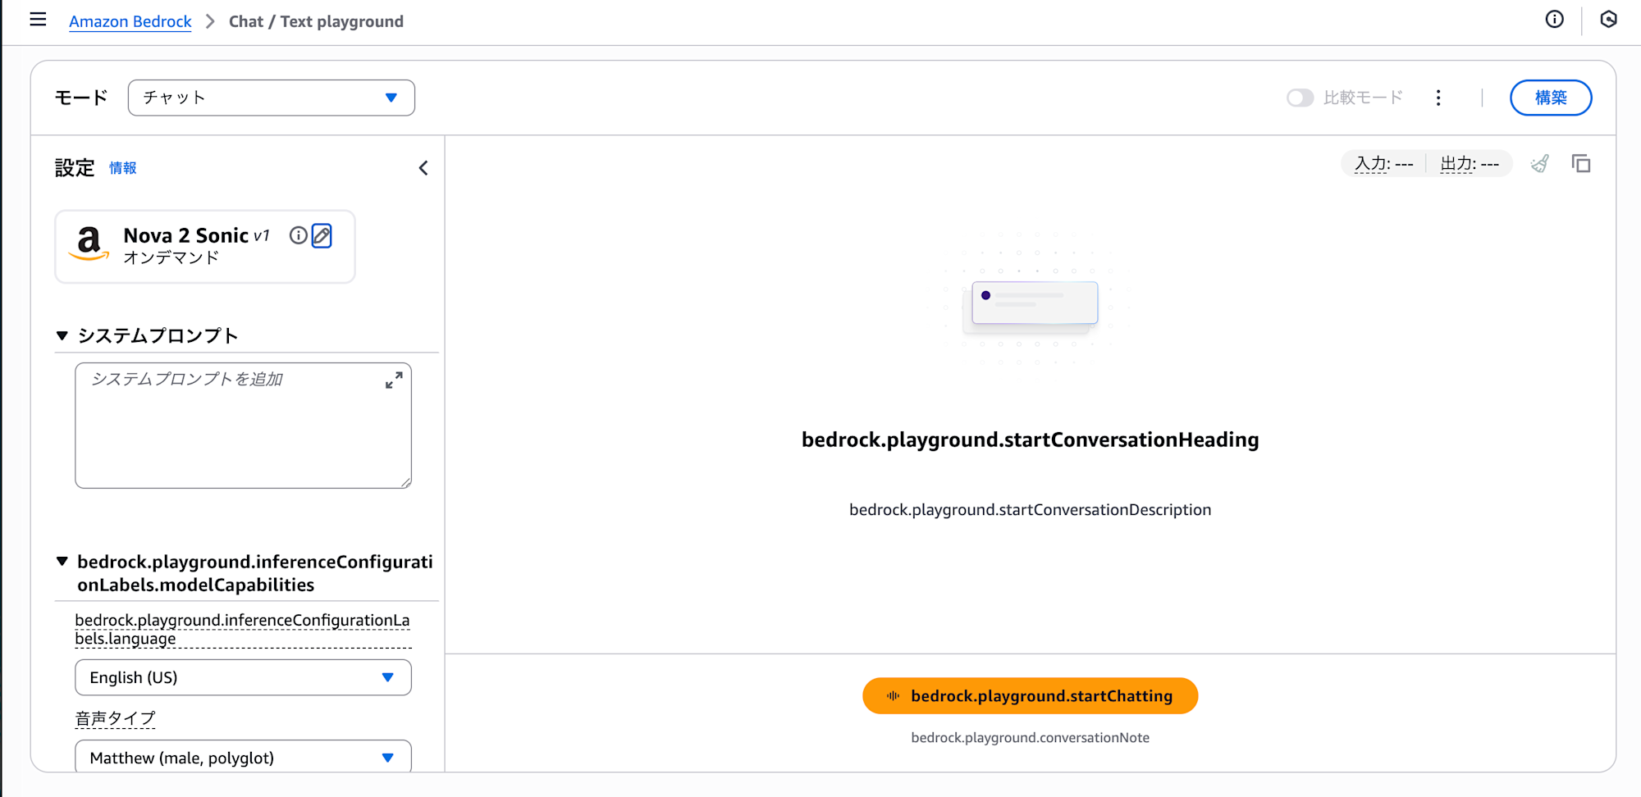Click the startConversationHeading text

1030,439
